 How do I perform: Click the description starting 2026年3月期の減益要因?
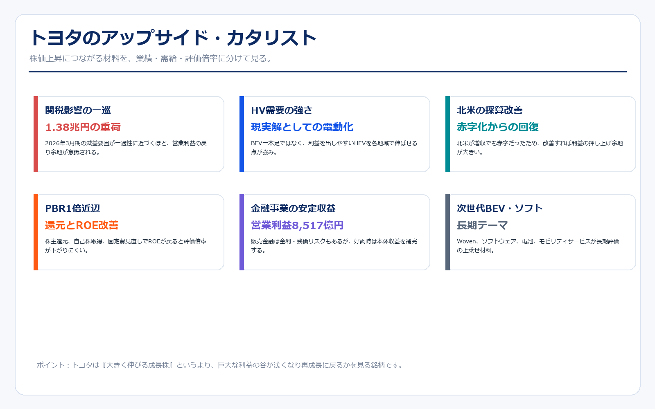pyautogui.click(x=126, y=148)
